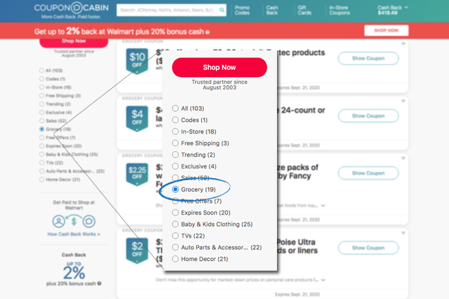Favorite the $2 OFF coupon with its heart icon
The width and height of the screenshot is (449, 299).
tap(403, 233)
